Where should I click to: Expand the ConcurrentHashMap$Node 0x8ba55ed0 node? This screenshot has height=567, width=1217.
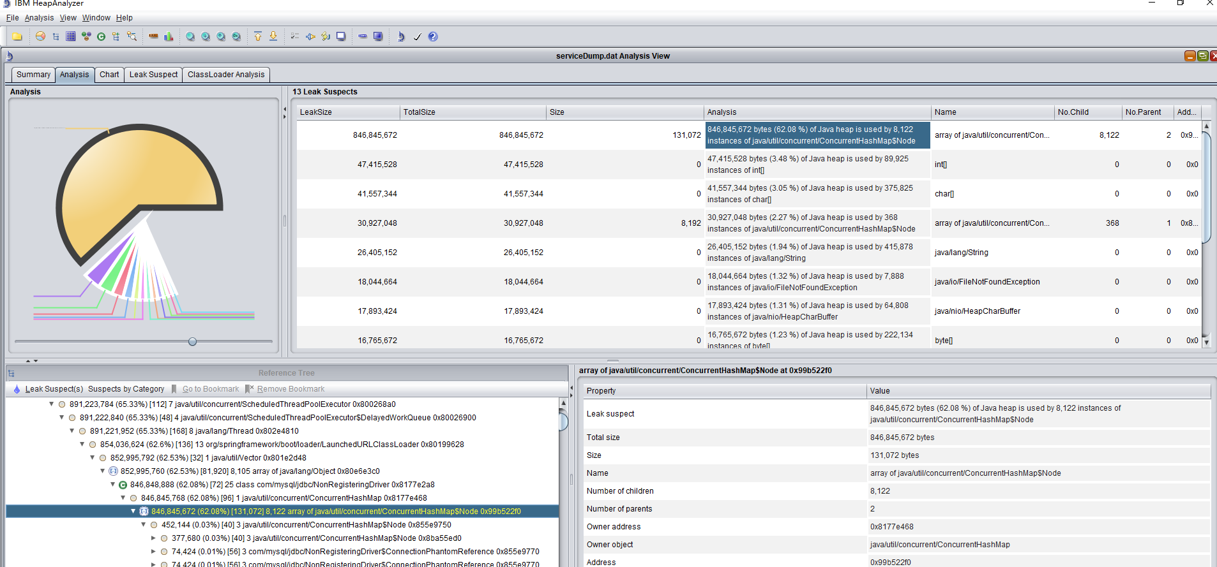click(x=154, y=538)
